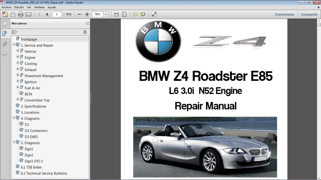The width and height of the screenshot is (321, 180).
Task: Open the Ventana menu
Action: tap(39, 7)
